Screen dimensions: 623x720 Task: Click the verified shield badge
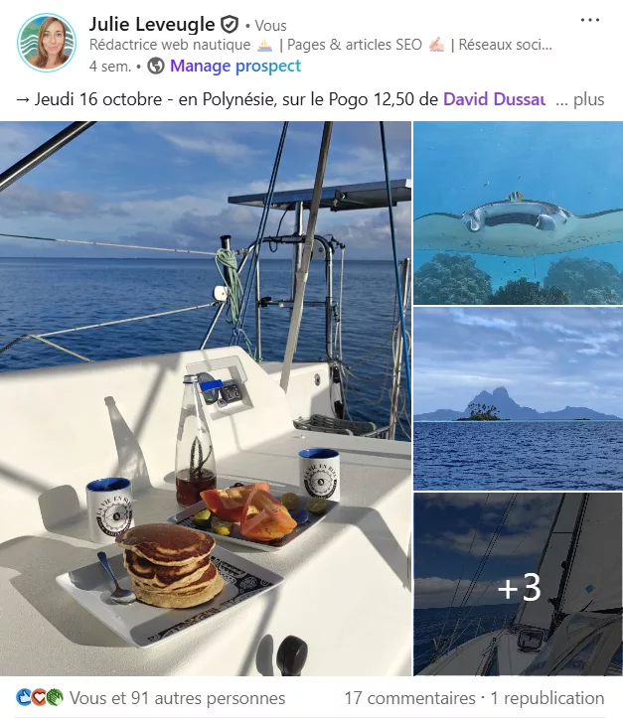tap(230, 25)
